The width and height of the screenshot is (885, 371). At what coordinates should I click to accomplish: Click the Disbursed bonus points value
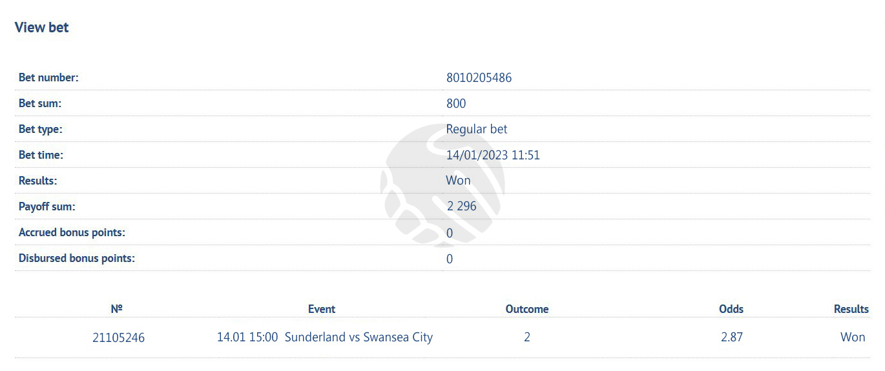[x=450, y=259]
